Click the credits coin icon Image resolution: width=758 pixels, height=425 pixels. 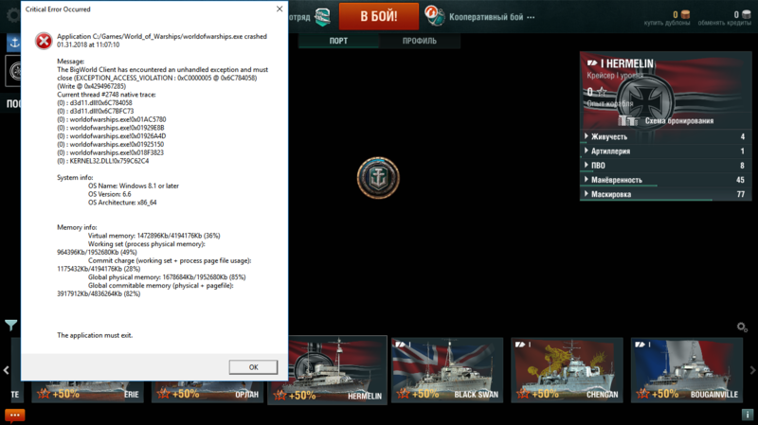coord(747,14)
